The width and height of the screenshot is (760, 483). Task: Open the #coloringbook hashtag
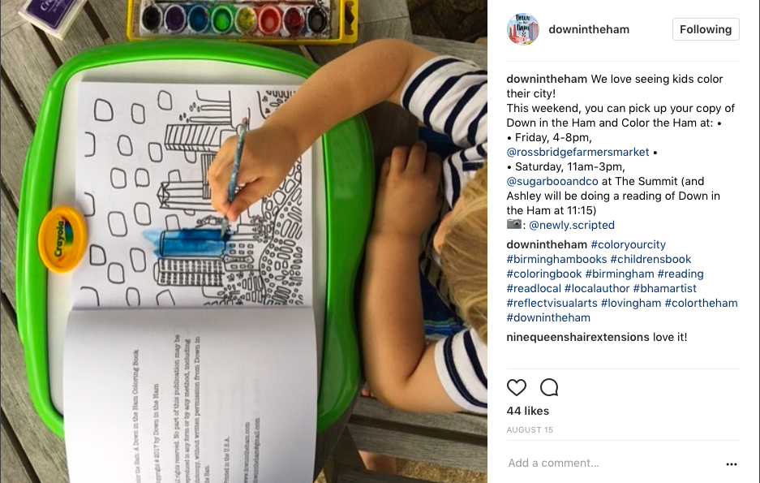click(x=543, y=274)
